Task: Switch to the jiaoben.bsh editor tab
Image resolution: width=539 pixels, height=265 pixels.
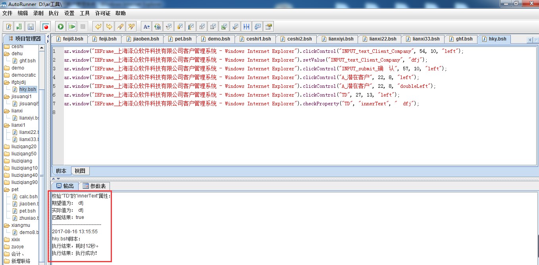Action: pos(142,39)
